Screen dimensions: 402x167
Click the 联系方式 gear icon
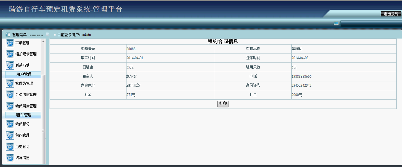10,65
